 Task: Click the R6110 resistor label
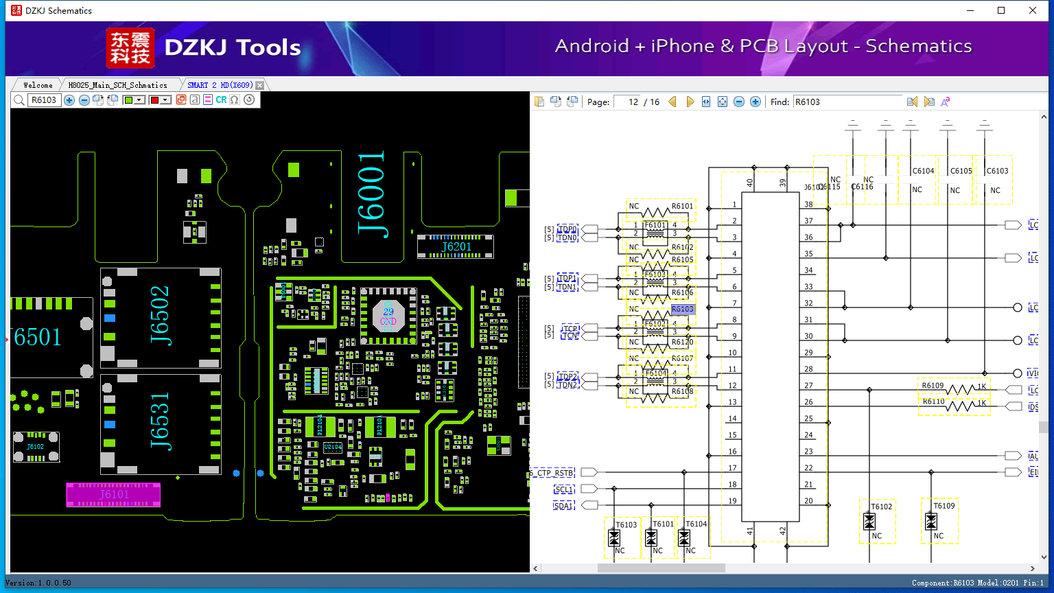coord(933,402)
